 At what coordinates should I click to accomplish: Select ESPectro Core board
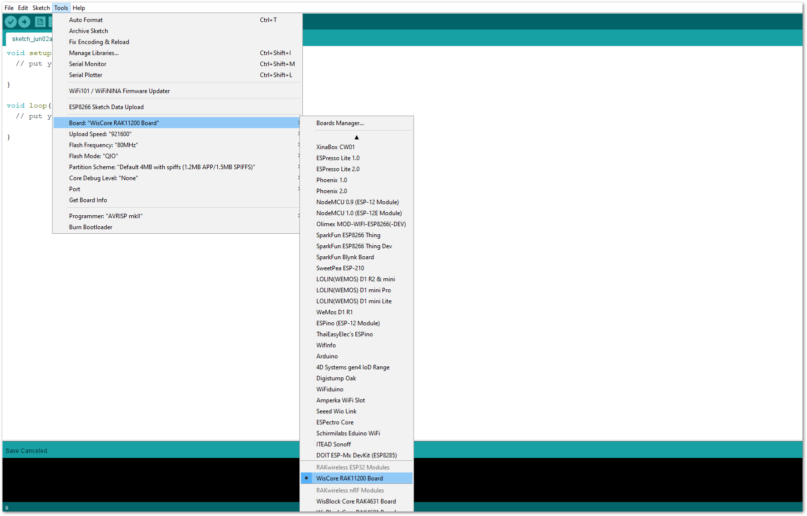click(x=356, y=422)
